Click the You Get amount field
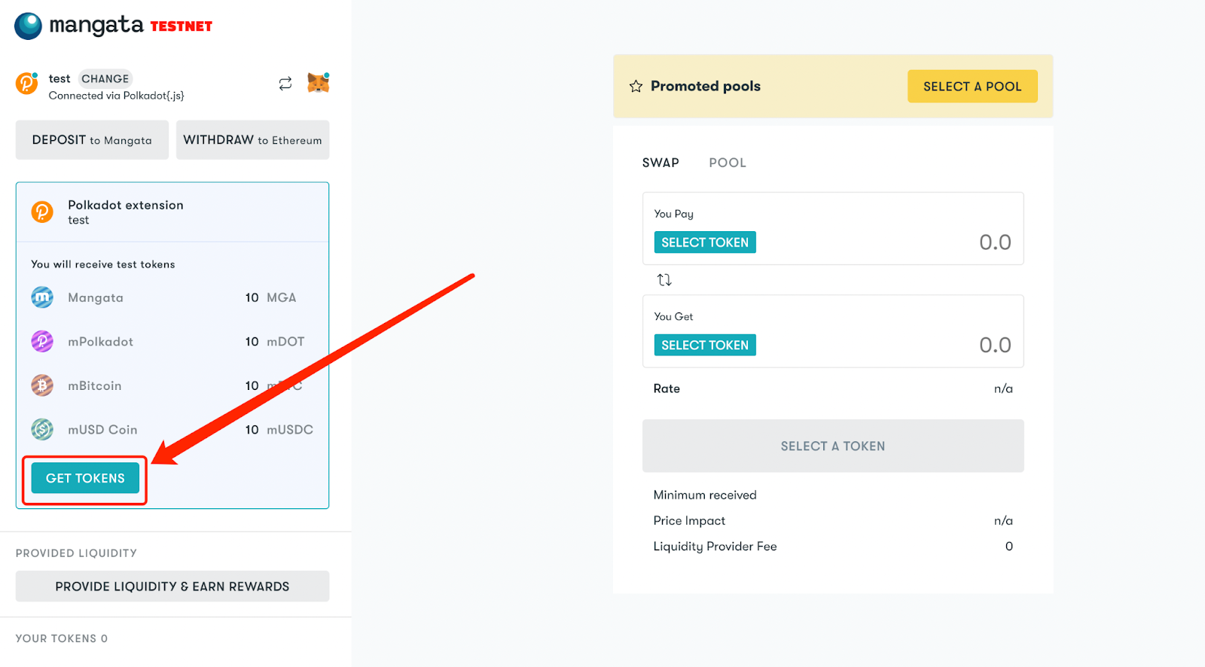 [995, 345]
